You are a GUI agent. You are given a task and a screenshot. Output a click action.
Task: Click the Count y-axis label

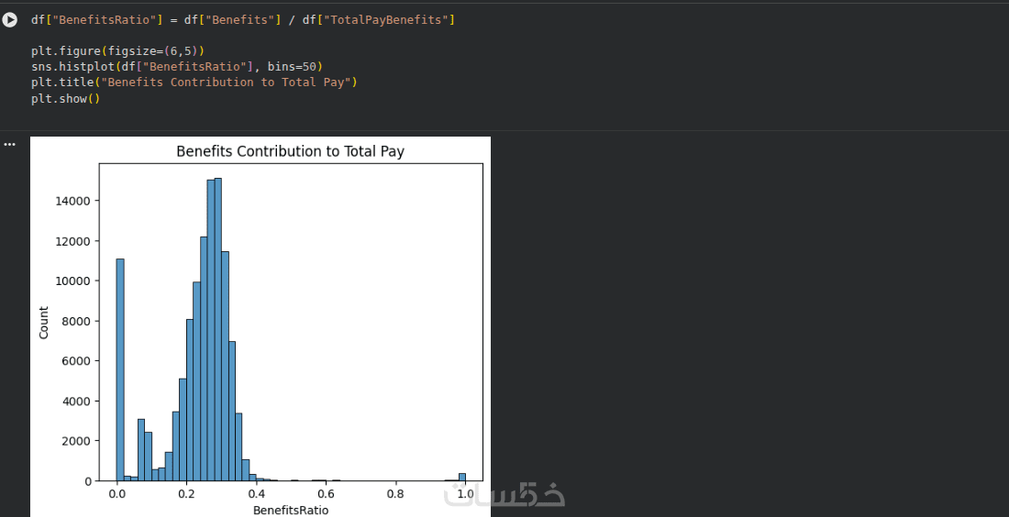pyautogui.click(x=44, y=323)
